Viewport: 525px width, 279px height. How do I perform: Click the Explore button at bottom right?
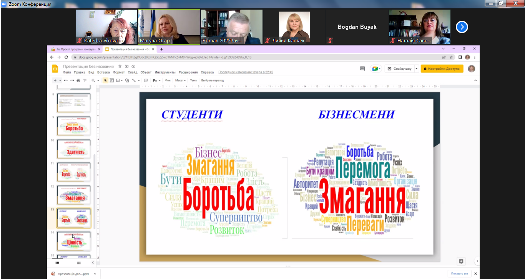pyautogui.click(x=461, y=261)
